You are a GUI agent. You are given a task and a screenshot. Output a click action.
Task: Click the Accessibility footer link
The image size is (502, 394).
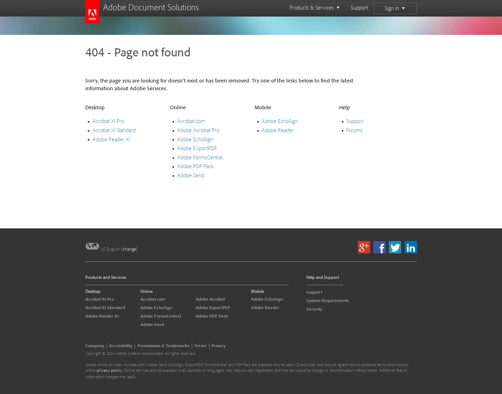(121, 346)
